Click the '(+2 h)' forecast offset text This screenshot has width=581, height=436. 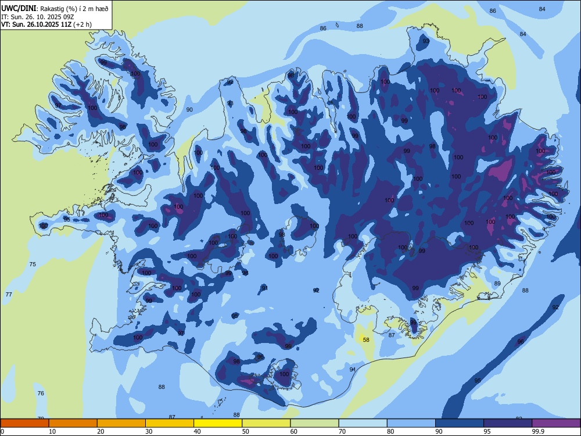click(x=83, y=24)
